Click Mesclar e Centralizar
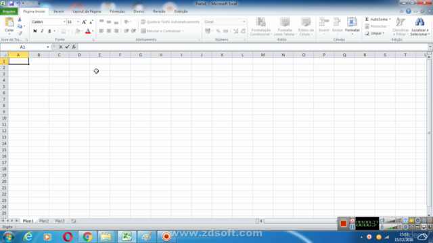 [162, 31]
